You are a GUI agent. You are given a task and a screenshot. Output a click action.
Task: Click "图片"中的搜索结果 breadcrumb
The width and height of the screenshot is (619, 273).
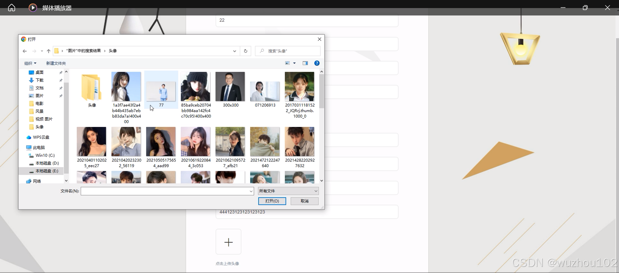[84, 51]
